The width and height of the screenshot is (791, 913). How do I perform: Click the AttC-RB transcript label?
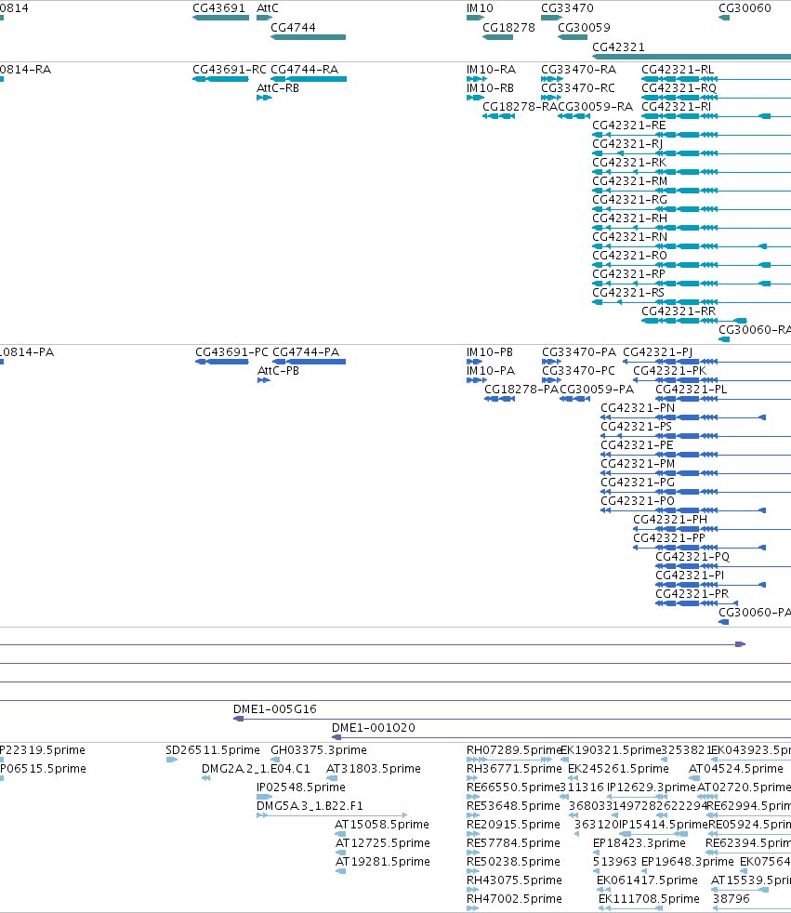[278, 88]
